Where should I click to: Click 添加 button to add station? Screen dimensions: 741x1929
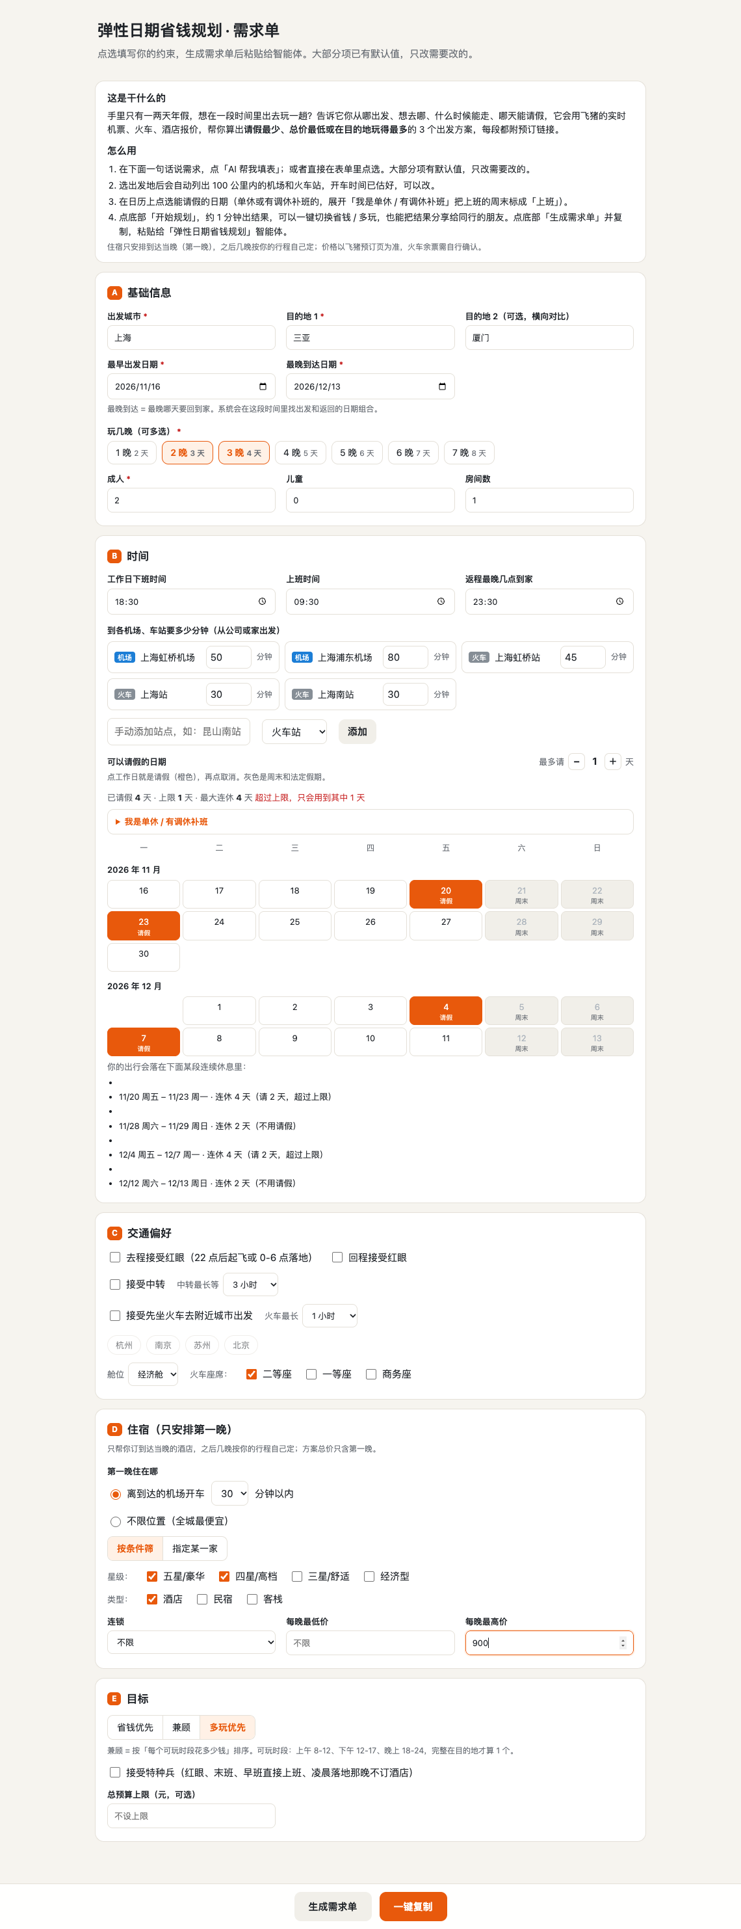pyautogui.click(x=357, y=732)
